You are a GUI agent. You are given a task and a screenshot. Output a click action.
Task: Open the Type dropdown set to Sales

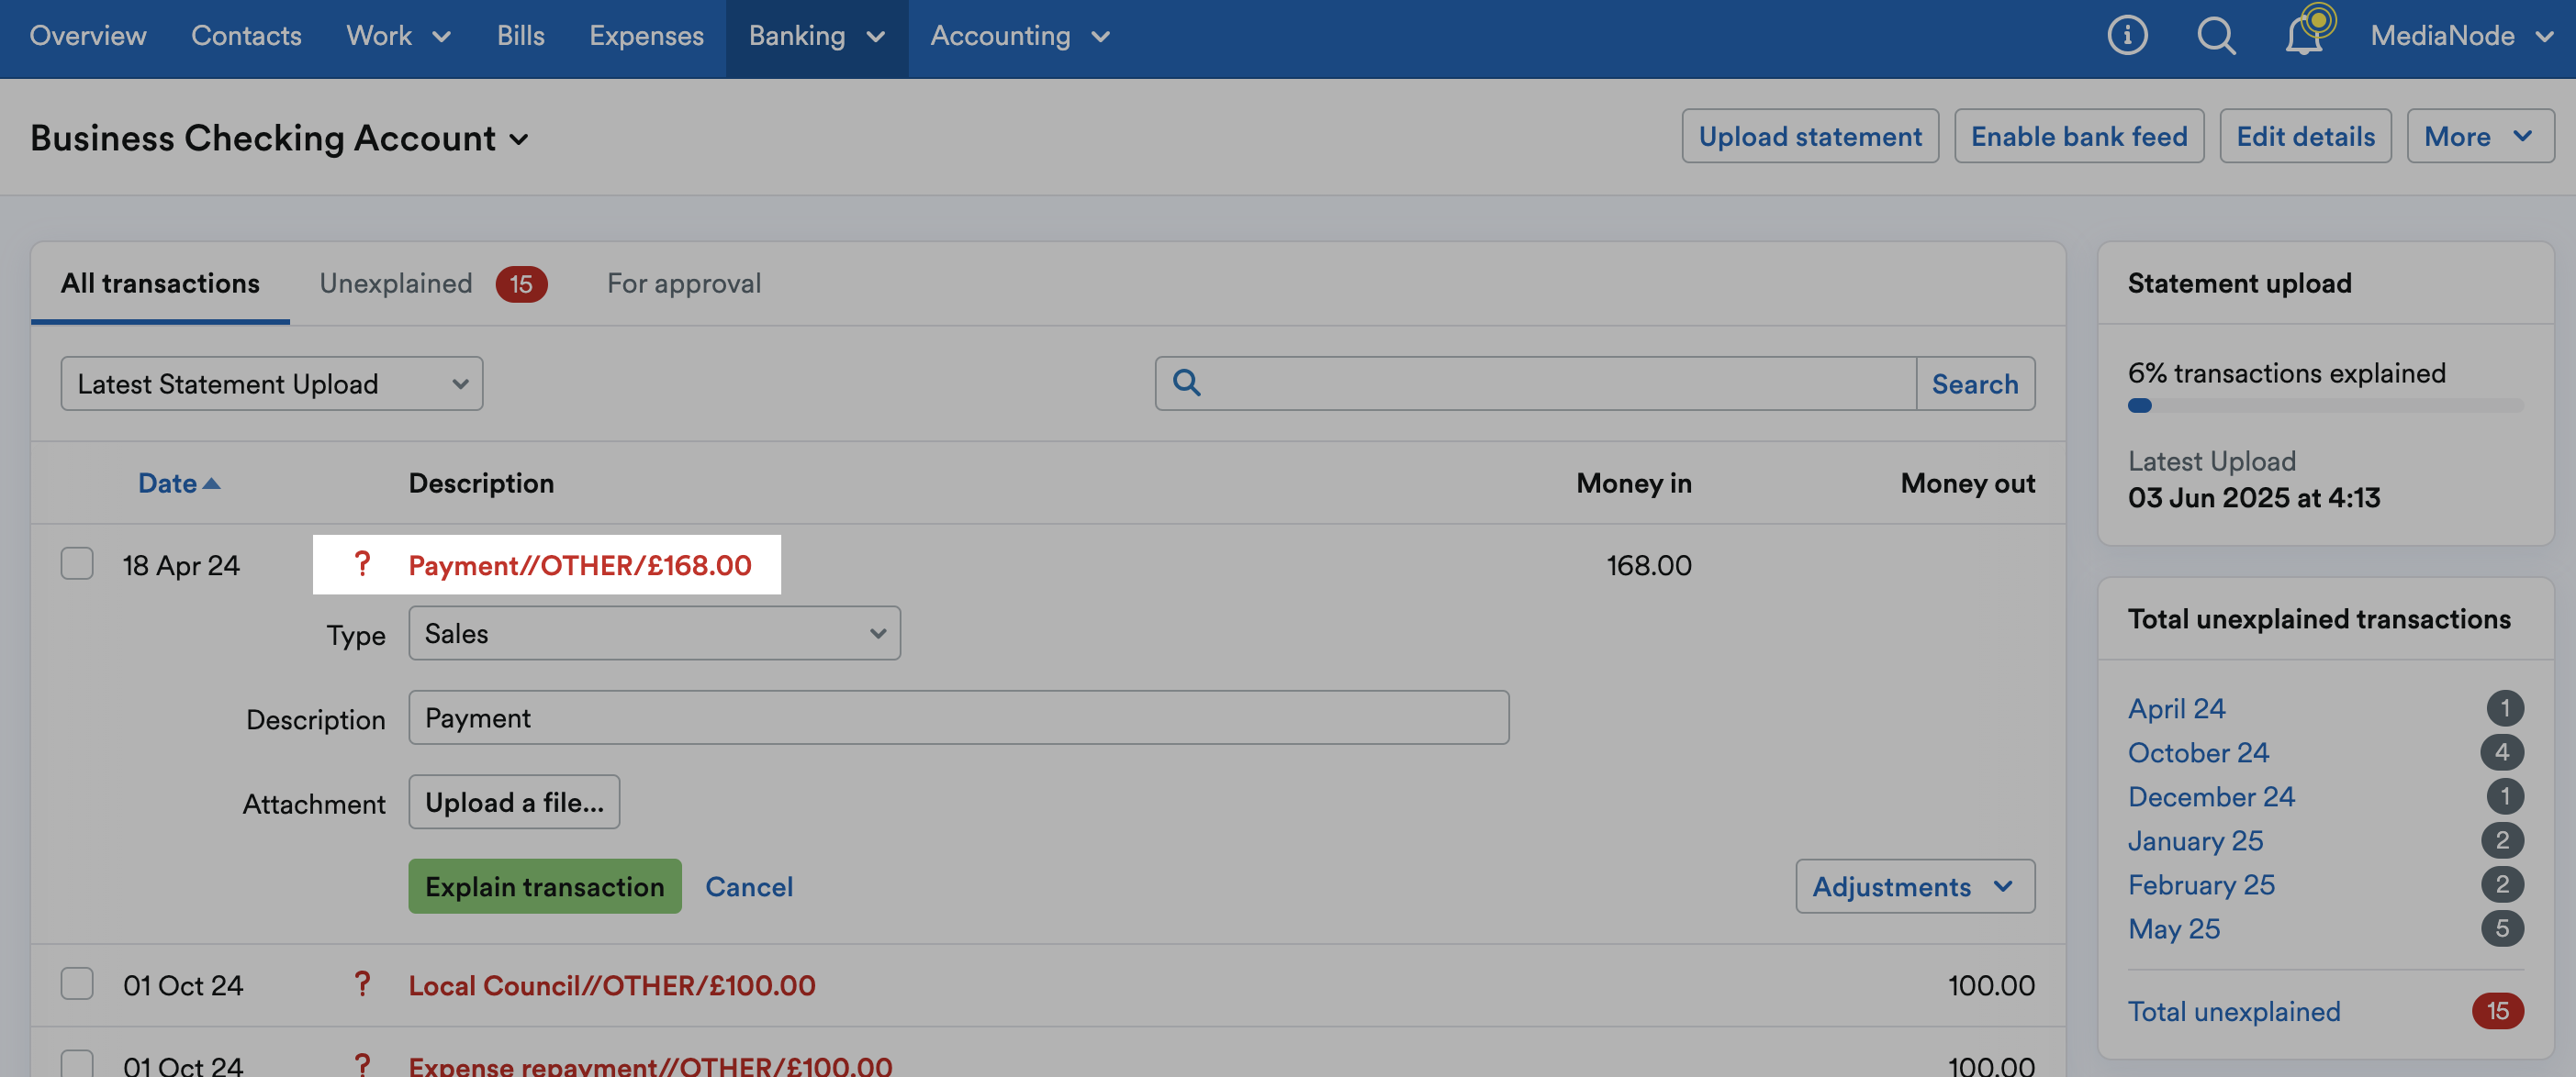tap(654, 633)
